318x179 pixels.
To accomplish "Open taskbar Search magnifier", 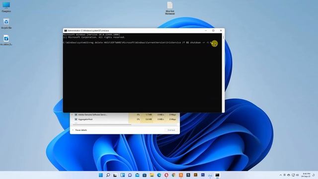I will click(108, 175).
